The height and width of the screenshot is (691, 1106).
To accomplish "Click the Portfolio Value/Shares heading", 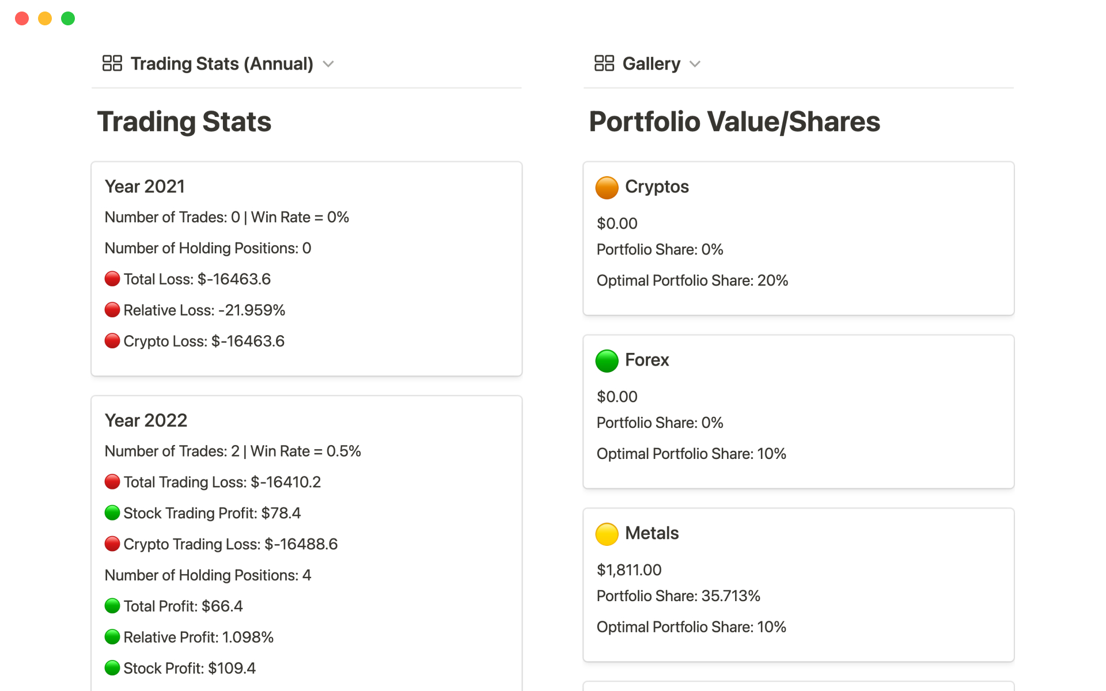I will click(734, 122).
